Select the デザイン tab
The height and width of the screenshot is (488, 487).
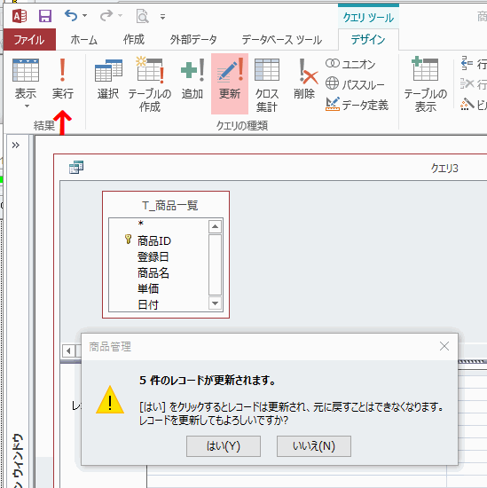pyautogui.click(x=368, y=40)
